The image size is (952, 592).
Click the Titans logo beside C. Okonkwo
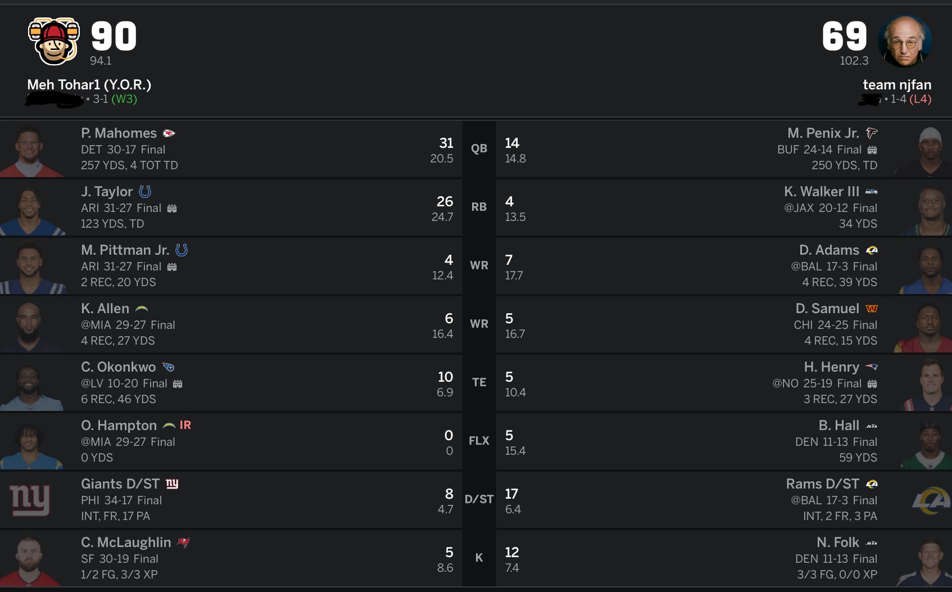[168, 367]
